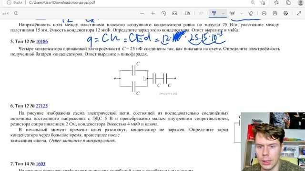305x171 pixels.
Task: Open problem link 27125
Action: coord(42,106)
